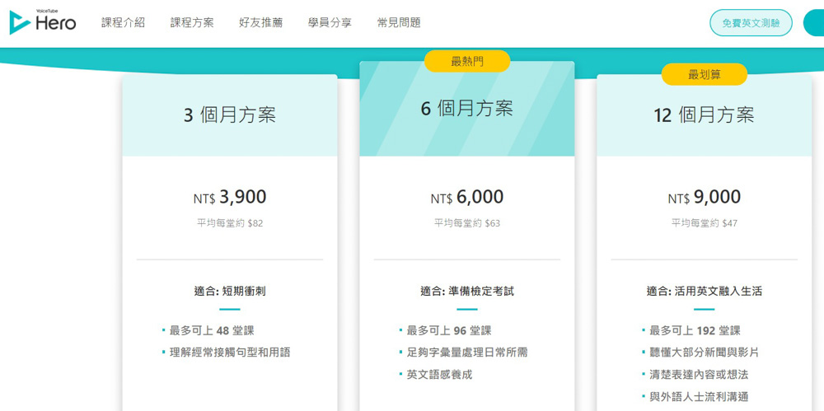
Task: Go to 課程方案 in navigation
Action: [192, 23]
